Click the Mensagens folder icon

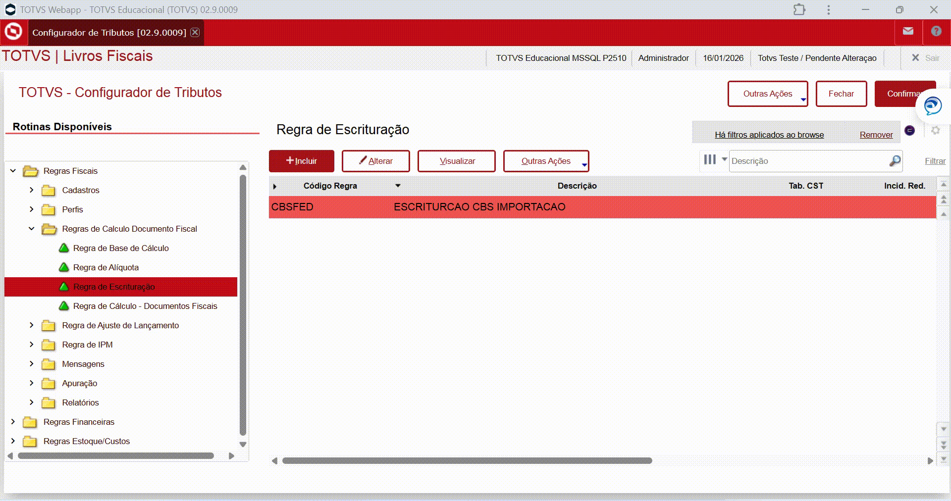tap(49, 364)
